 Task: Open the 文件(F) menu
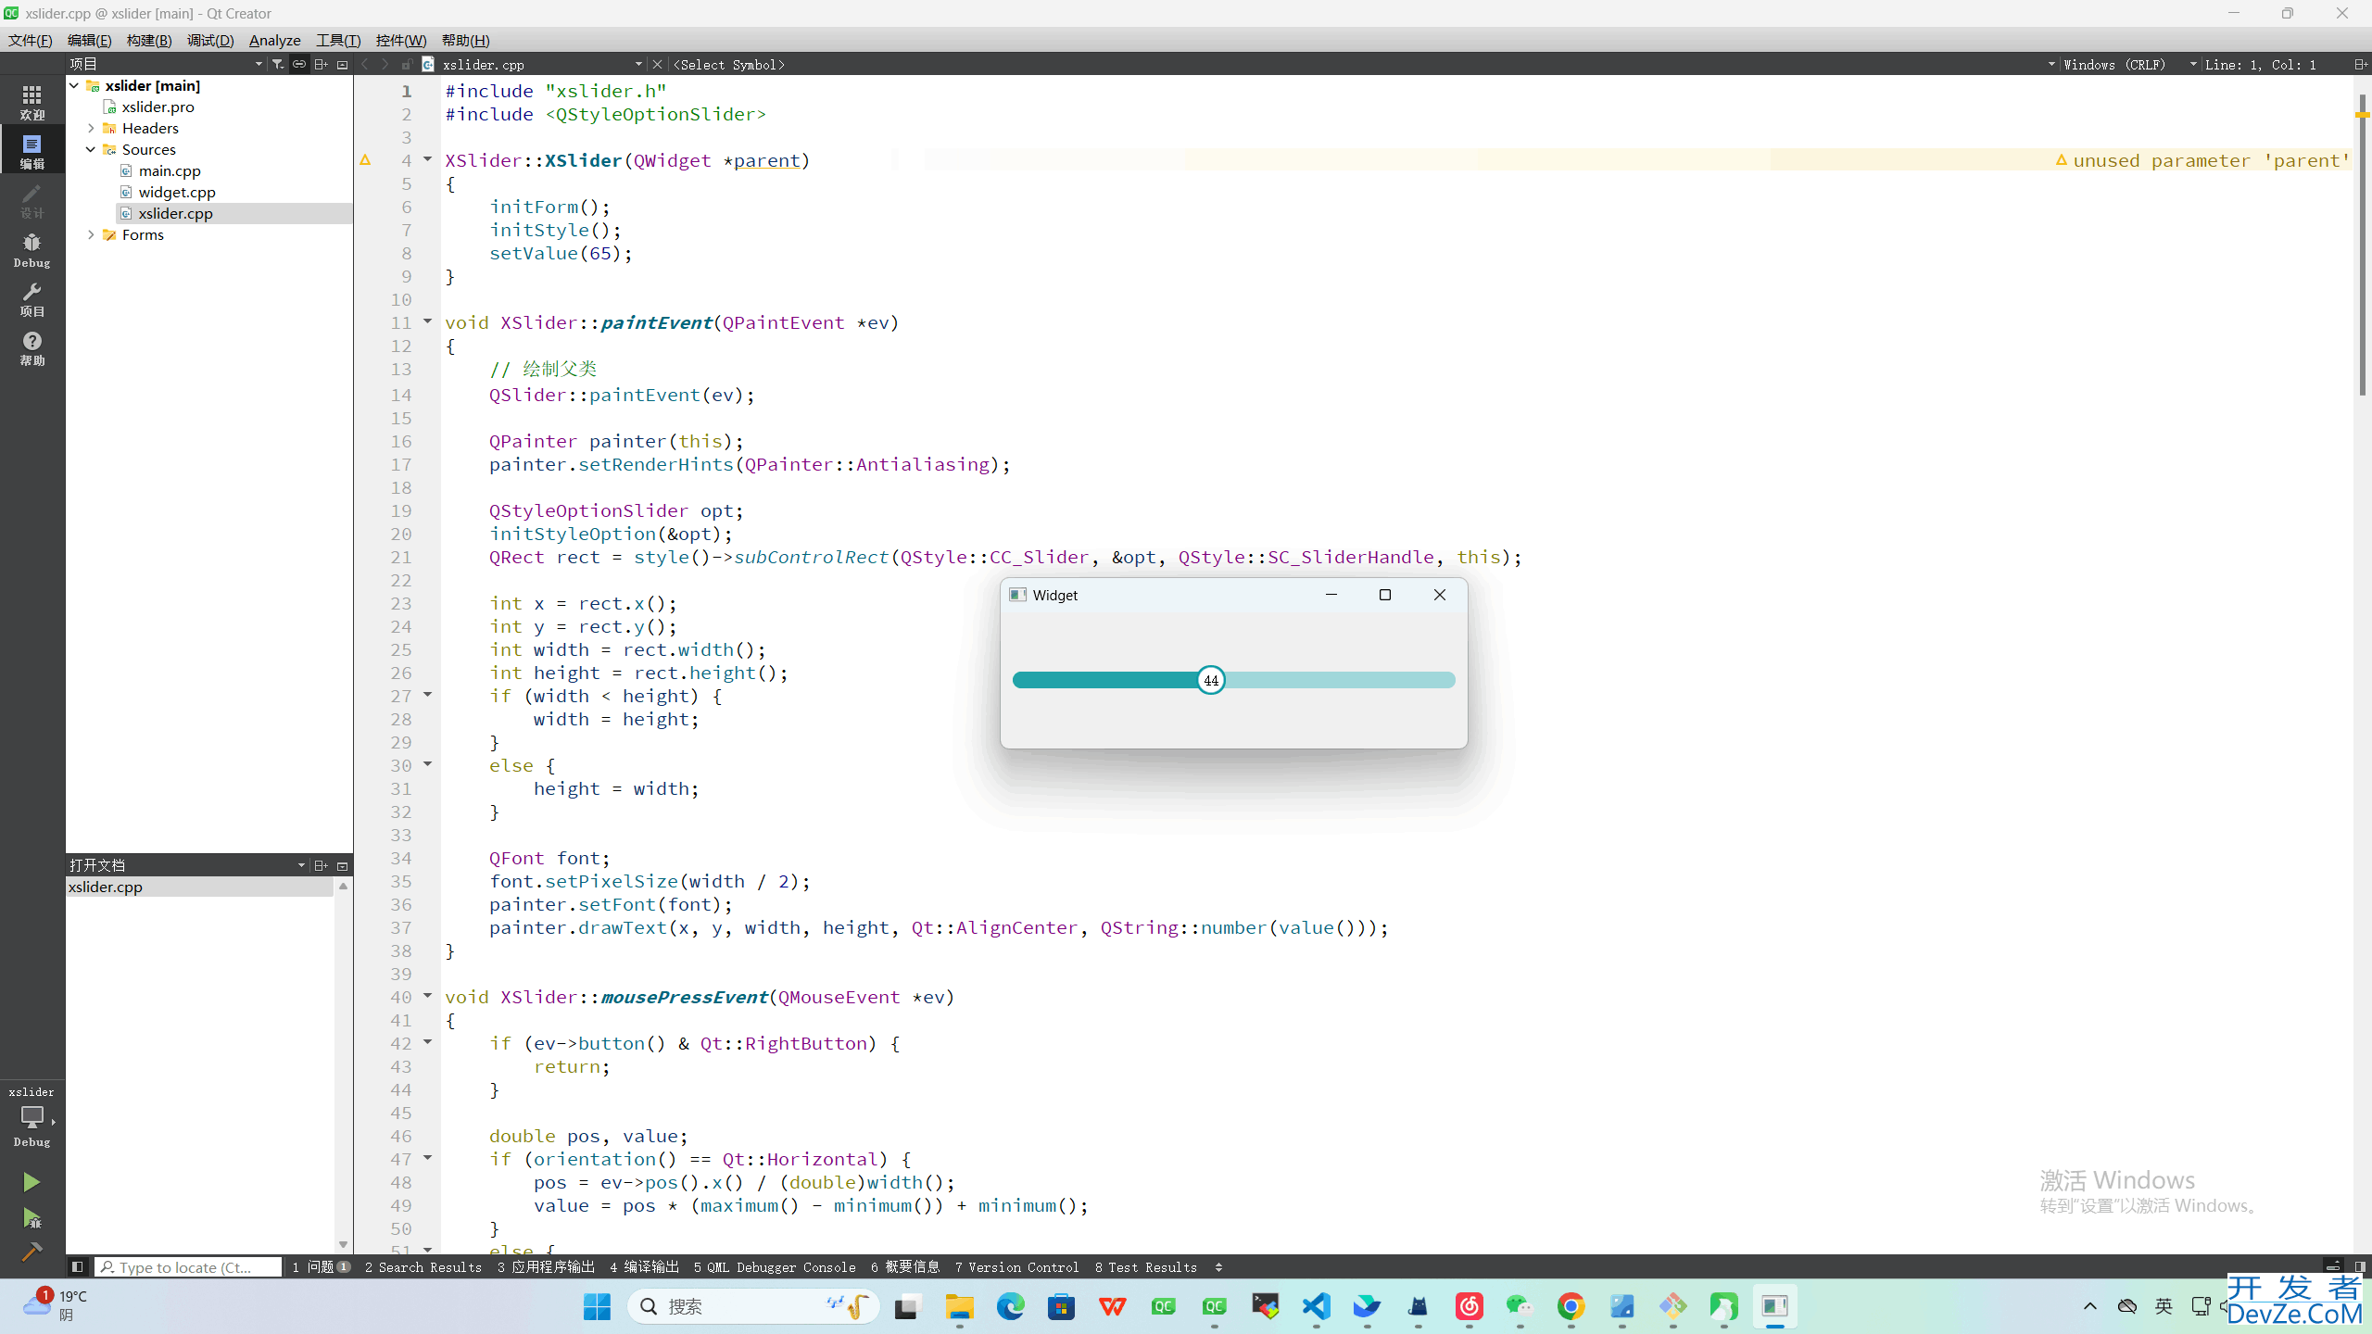pos(31,40)
